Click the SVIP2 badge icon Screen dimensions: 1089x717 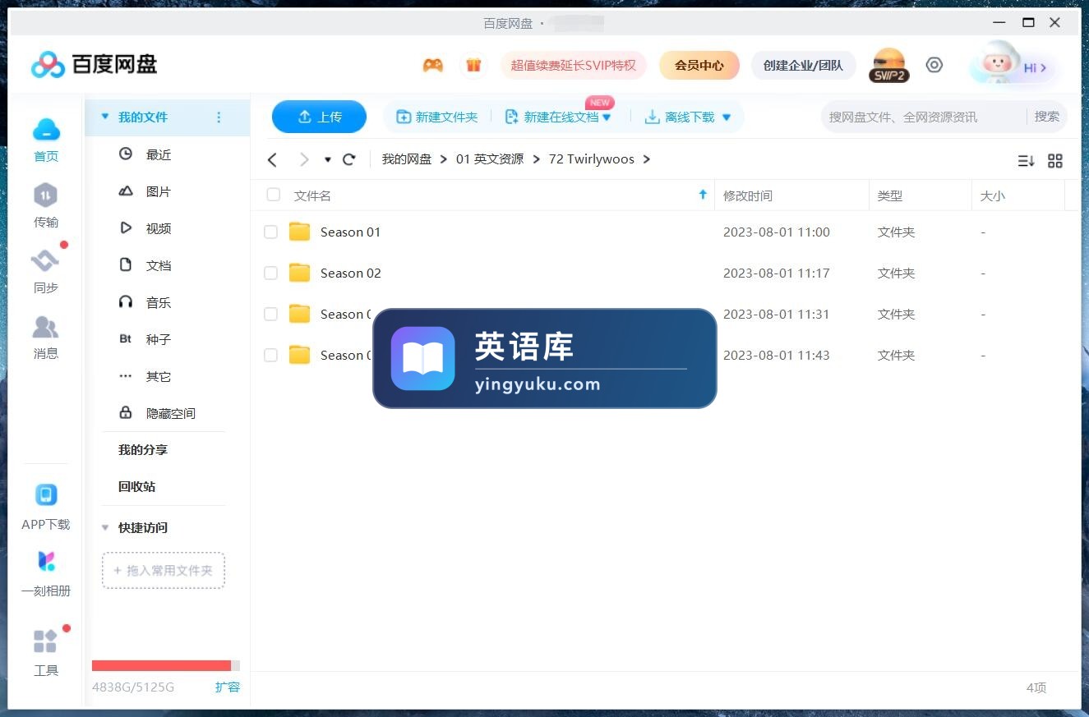coord(888,66)
